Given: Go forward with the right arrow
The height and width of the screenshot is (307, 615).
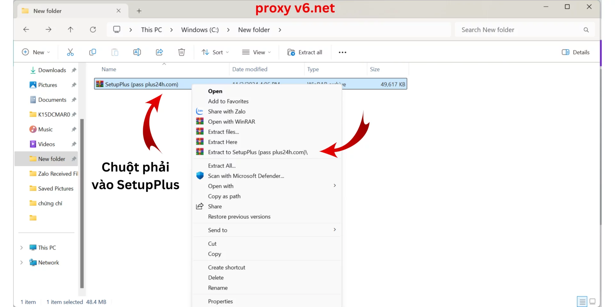Looking at the screenshot, I should click(x=48, y=29).
